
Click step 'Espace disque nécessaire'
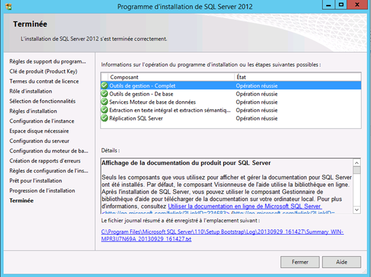pos(39,131)
